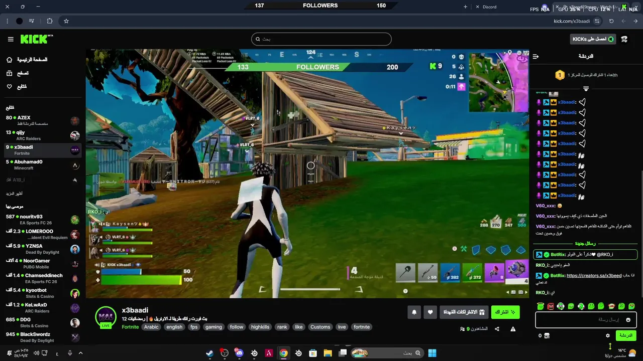Open the Following section in sidebar
The height and width of the screenshot is (361, 643).
pos(17,87)
